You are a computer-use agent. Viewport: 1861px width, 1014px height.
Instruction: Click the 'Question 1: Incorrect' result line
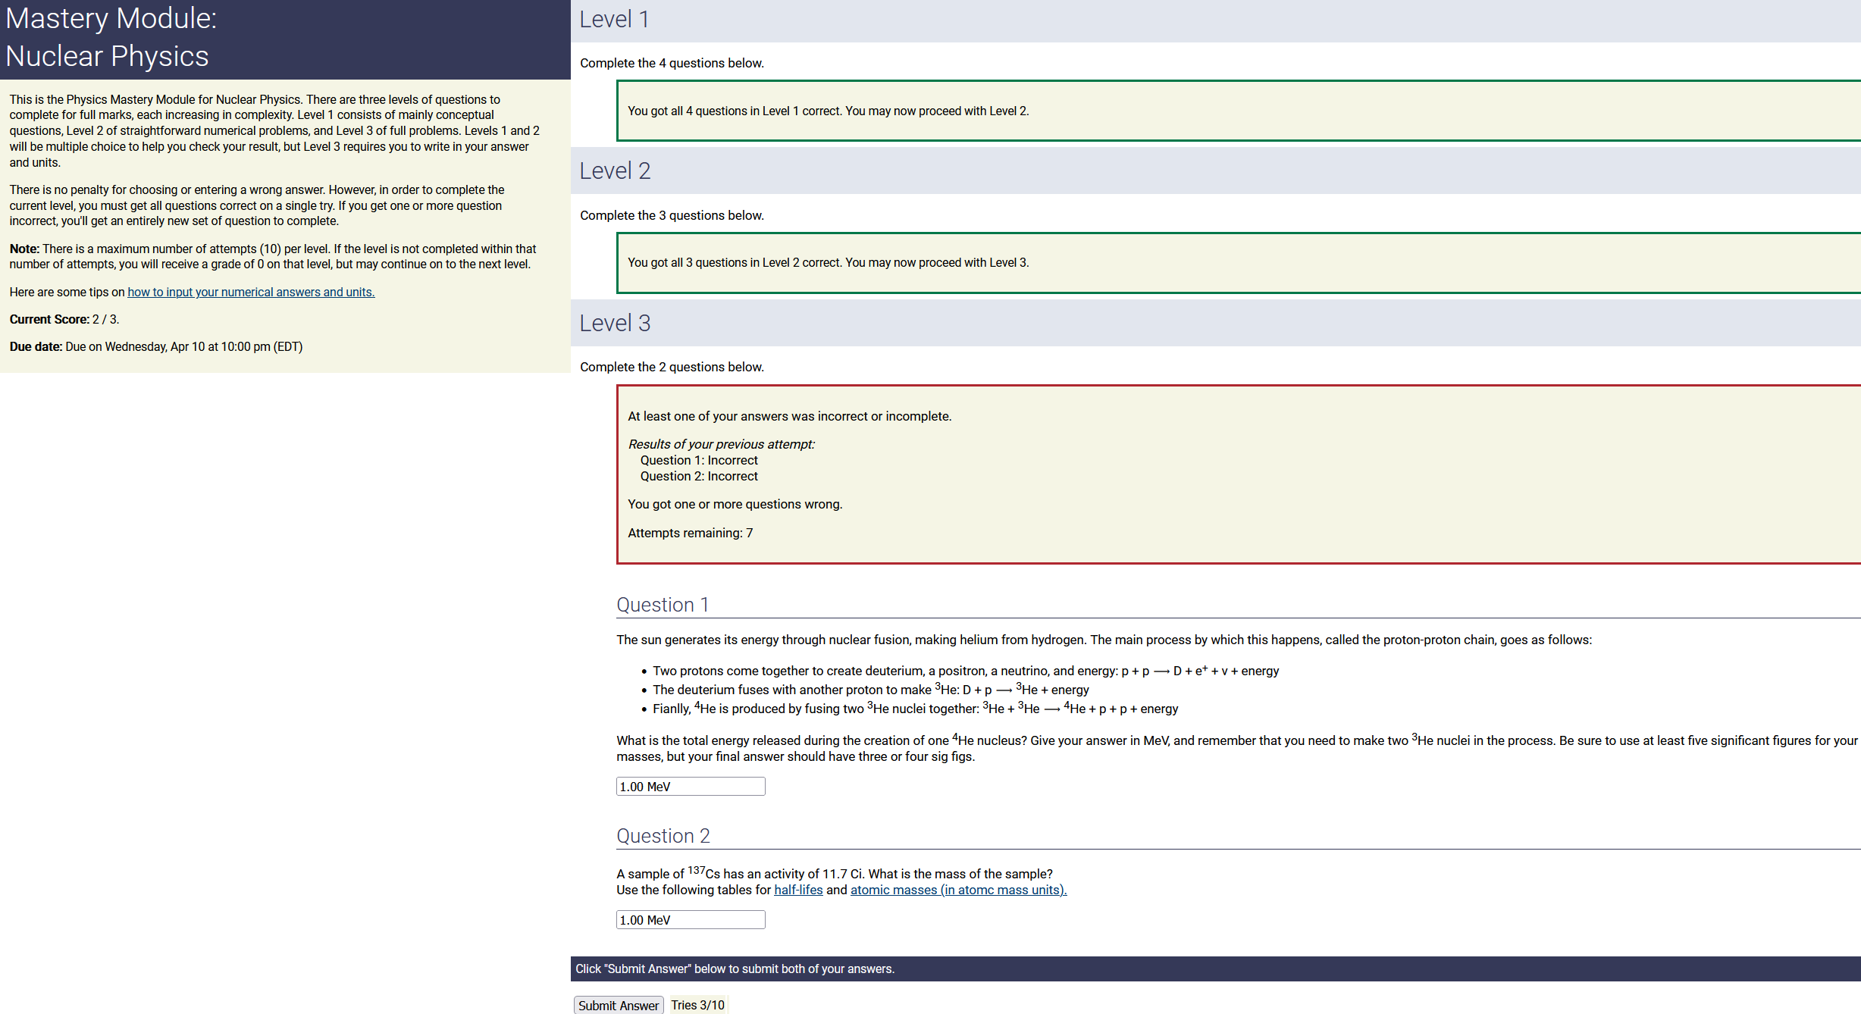[x=698, y=460]
